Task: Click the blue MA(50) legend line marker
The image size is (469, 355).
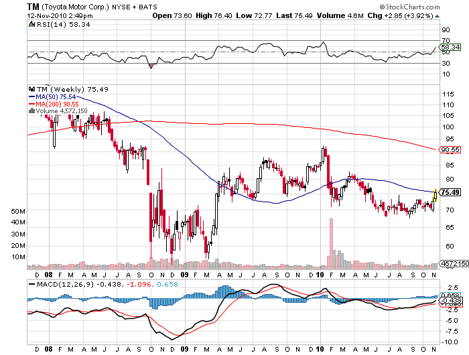Action: tap(31, 97)
